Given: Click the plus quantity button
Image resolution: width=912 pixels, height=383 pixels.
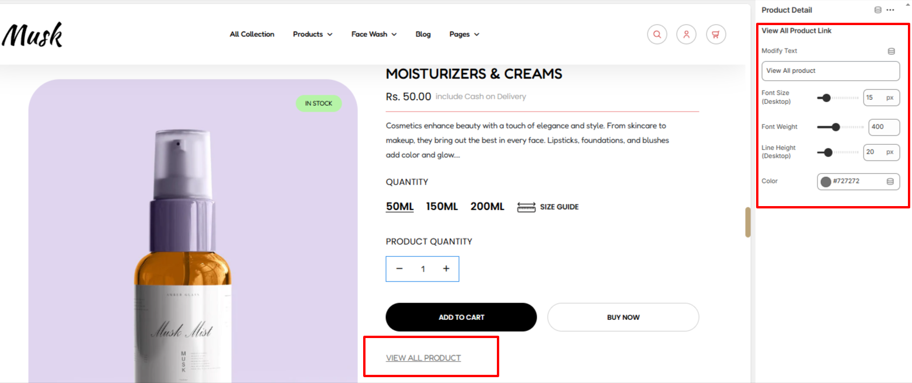Looking at the screenshot, I should click(x=446, y=269).
